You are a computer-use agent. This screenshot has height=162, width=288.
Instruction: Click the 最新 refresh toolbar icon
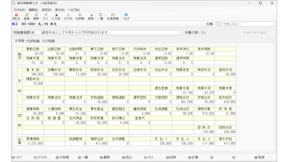pyautogui.click(x=36, y=17)
